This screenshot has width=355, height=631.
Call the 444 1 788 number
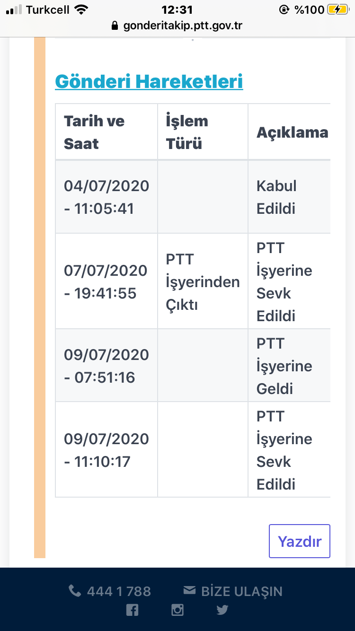tap(119, 591)
